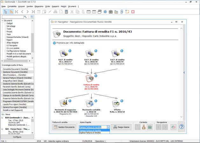Toggle the tree menu icon in toolbar
The width and height of the screenshot is (200, 143).
pyautogui.click(x=5, y=12)
